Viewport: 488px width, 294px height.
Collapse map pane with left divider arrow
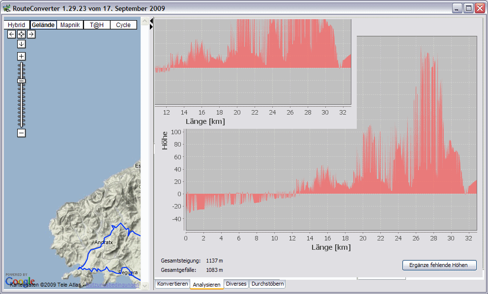click(x=151, y=21)
